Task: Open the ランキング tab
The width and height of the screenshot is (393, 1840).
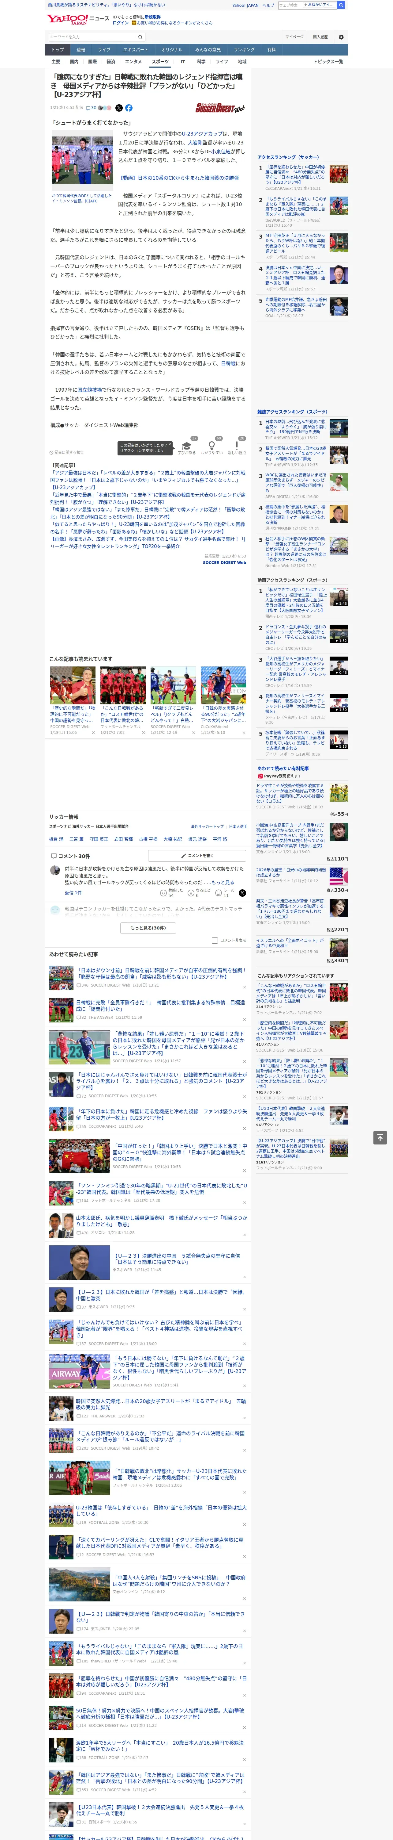Action: (x=244, y=49)
